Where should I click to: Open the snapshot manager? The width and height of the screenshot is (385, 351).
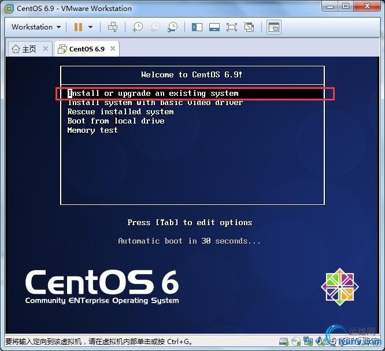coord(173,27)
